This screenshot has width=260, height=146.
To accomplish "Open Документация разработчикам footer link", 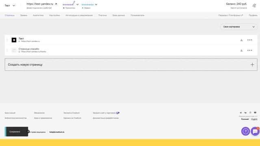I will click(x=106, y=118).
